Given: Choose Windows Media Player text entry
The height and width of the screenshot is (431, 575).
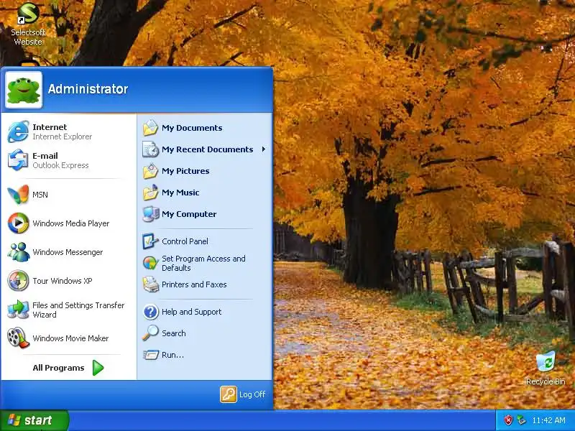Looking at the screenshot, I should [x=70, y=223].
